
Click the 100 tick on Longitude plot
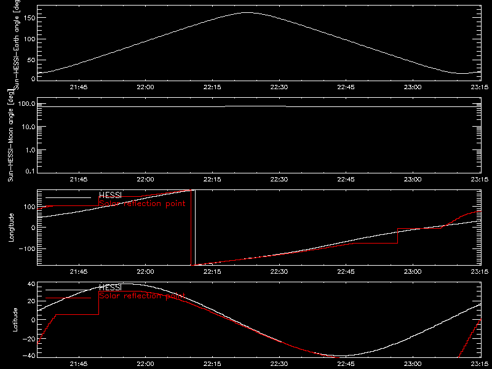[x=29, y=207]
